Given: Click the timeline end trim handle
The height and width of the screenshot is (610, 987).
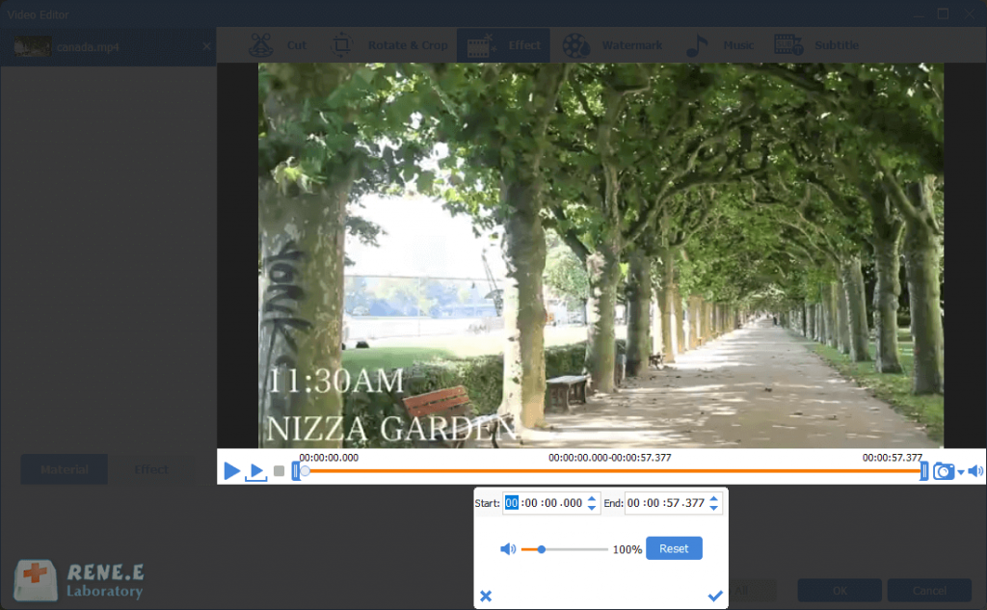Looking at the screenshot, I should [x=924, y=471].
